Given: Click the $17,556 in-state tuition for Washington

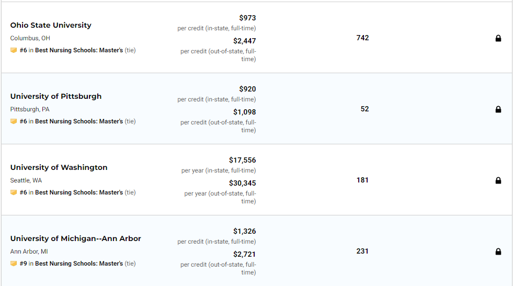Looking at the screenshot, I should (x=243, y=160).
